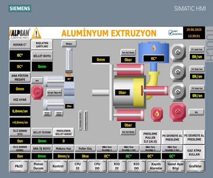Click the red pump on the left side

coord(37,93)
